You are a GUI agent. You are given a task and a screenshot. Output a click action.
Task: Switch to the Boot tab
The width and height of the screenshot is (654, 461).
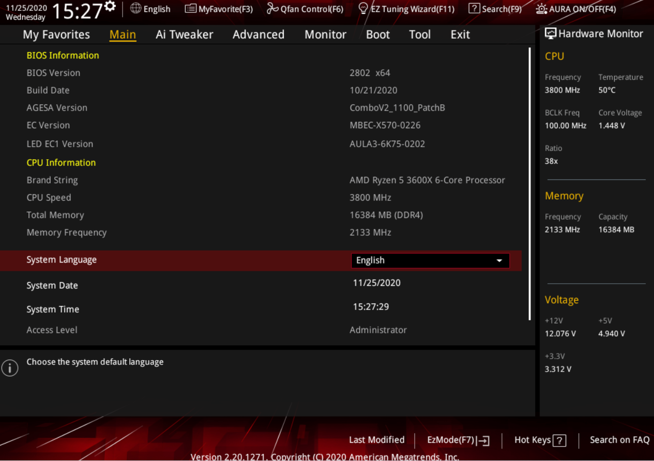coord(378,35)
